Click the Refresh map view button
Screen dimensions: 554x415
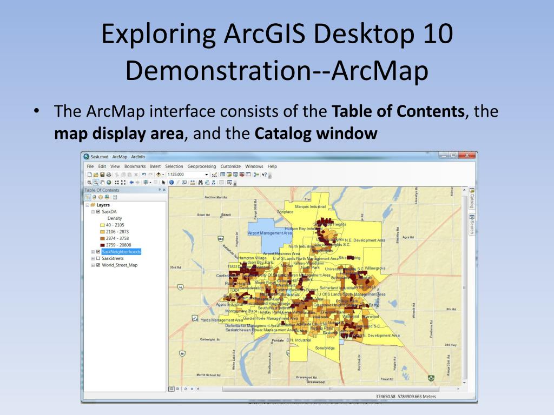186,389
